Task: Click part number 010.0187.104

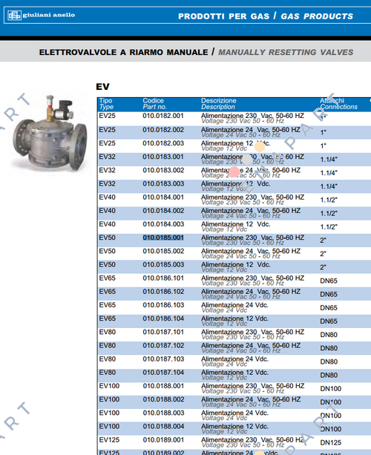Action: pyautogui.click(x=163, y=373)
